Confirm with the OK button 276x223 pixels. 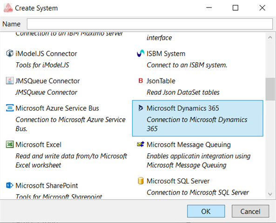point(206,211)
